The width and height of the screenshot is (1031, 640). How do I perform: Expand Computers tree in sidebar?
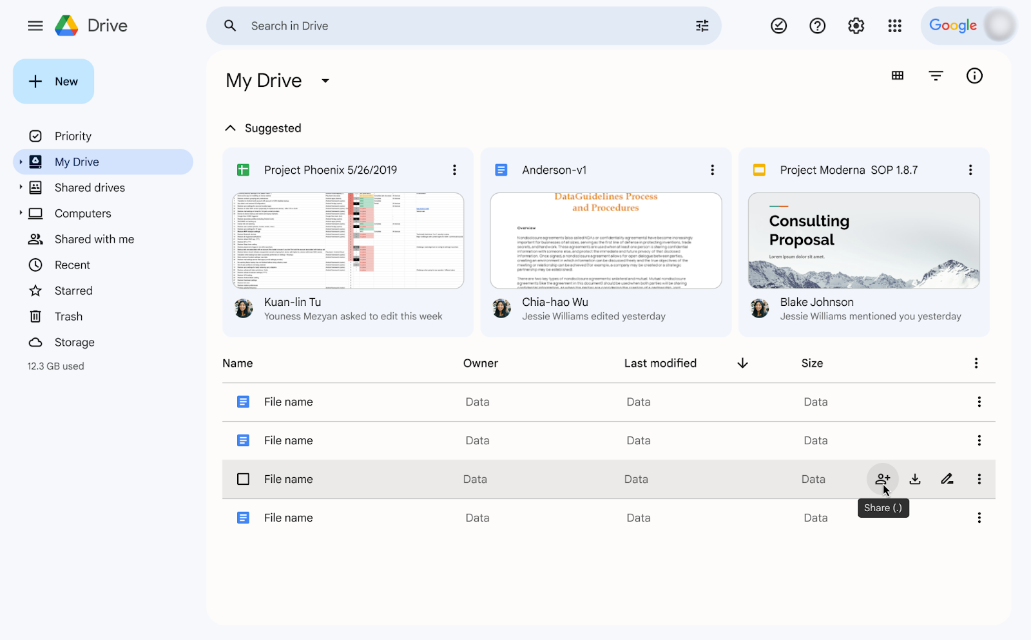[21, 213]
